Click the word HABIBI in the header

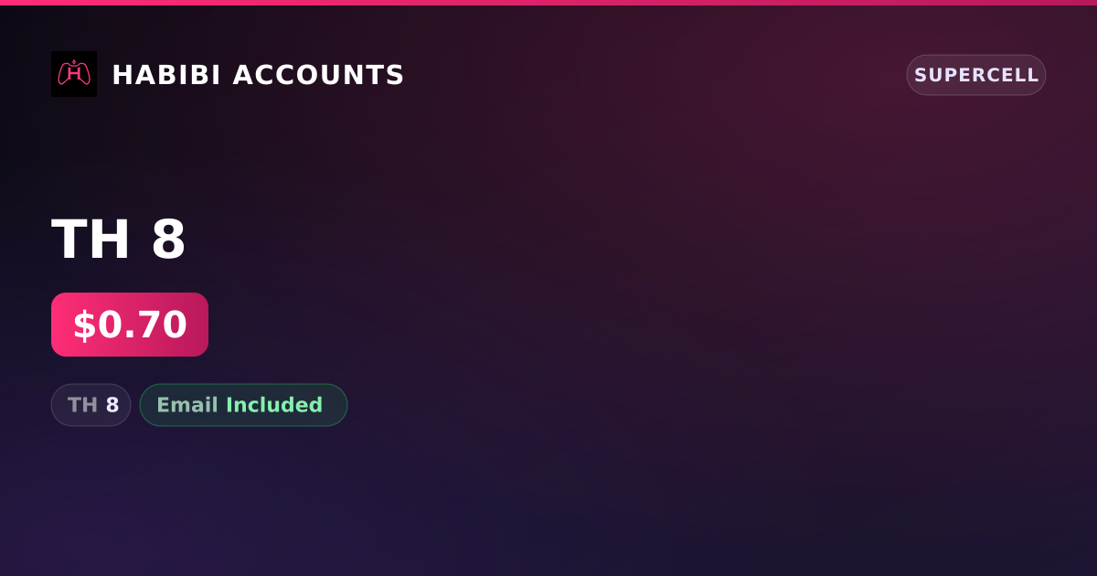click(x=166, y=75)
